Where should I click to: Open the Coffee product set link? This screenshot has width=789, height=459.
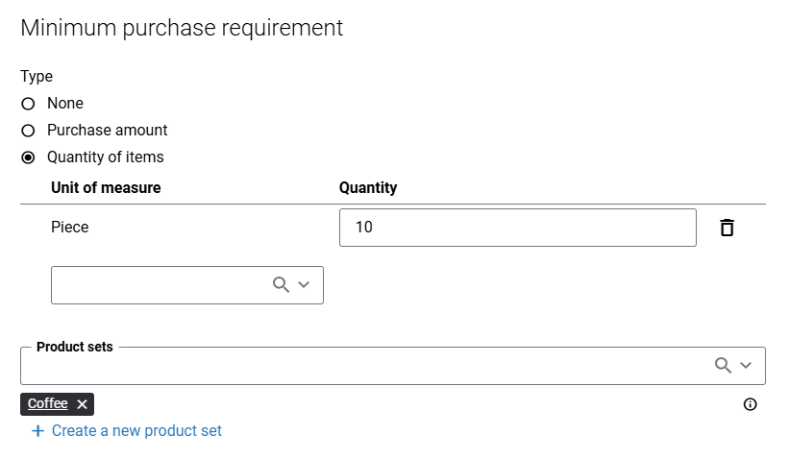(x=48, y=403)
